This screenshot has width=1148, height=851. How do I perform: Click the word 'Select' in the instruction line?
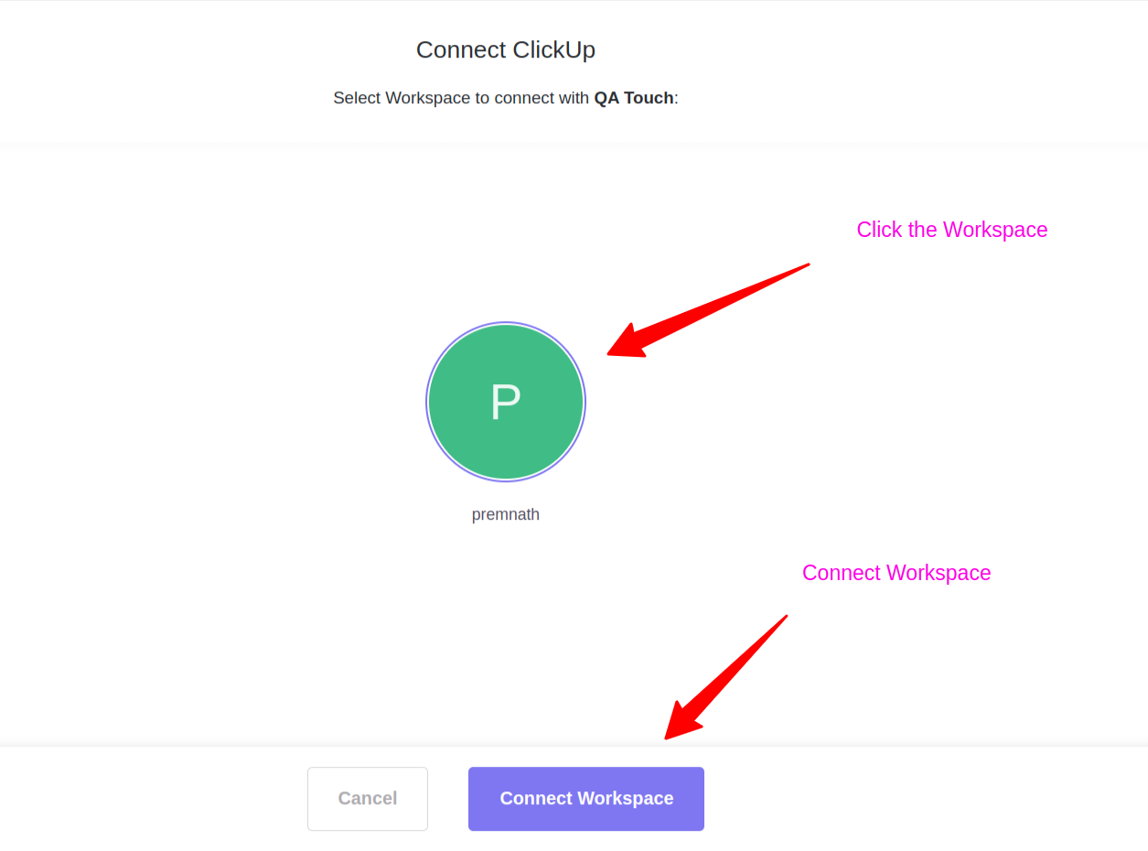pyautogui.click(x=357, y=98)
